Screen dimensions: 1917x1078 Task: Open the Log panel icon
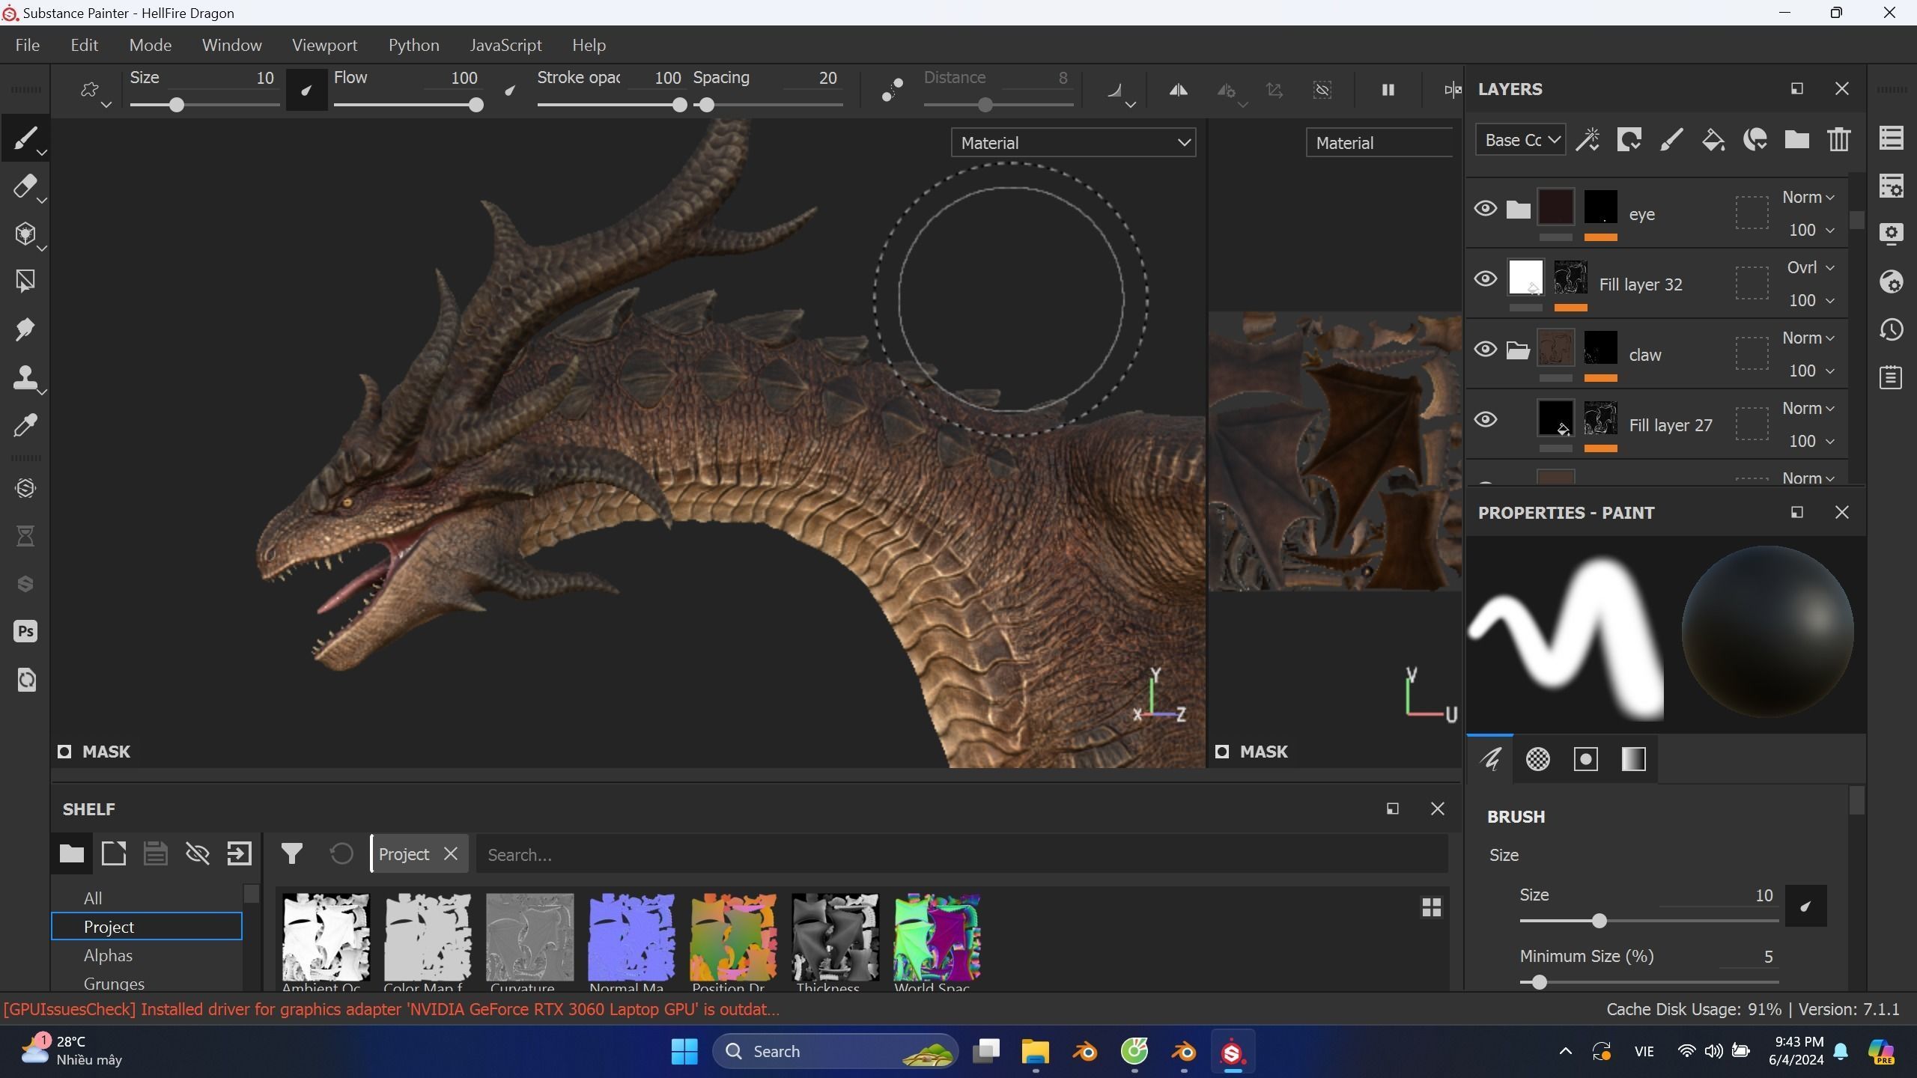click(x=1891, y=377)
